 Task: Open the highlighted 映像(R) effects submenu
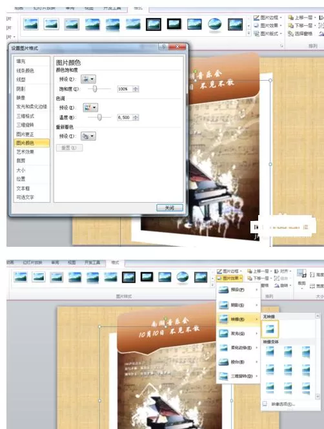point(238,319)
